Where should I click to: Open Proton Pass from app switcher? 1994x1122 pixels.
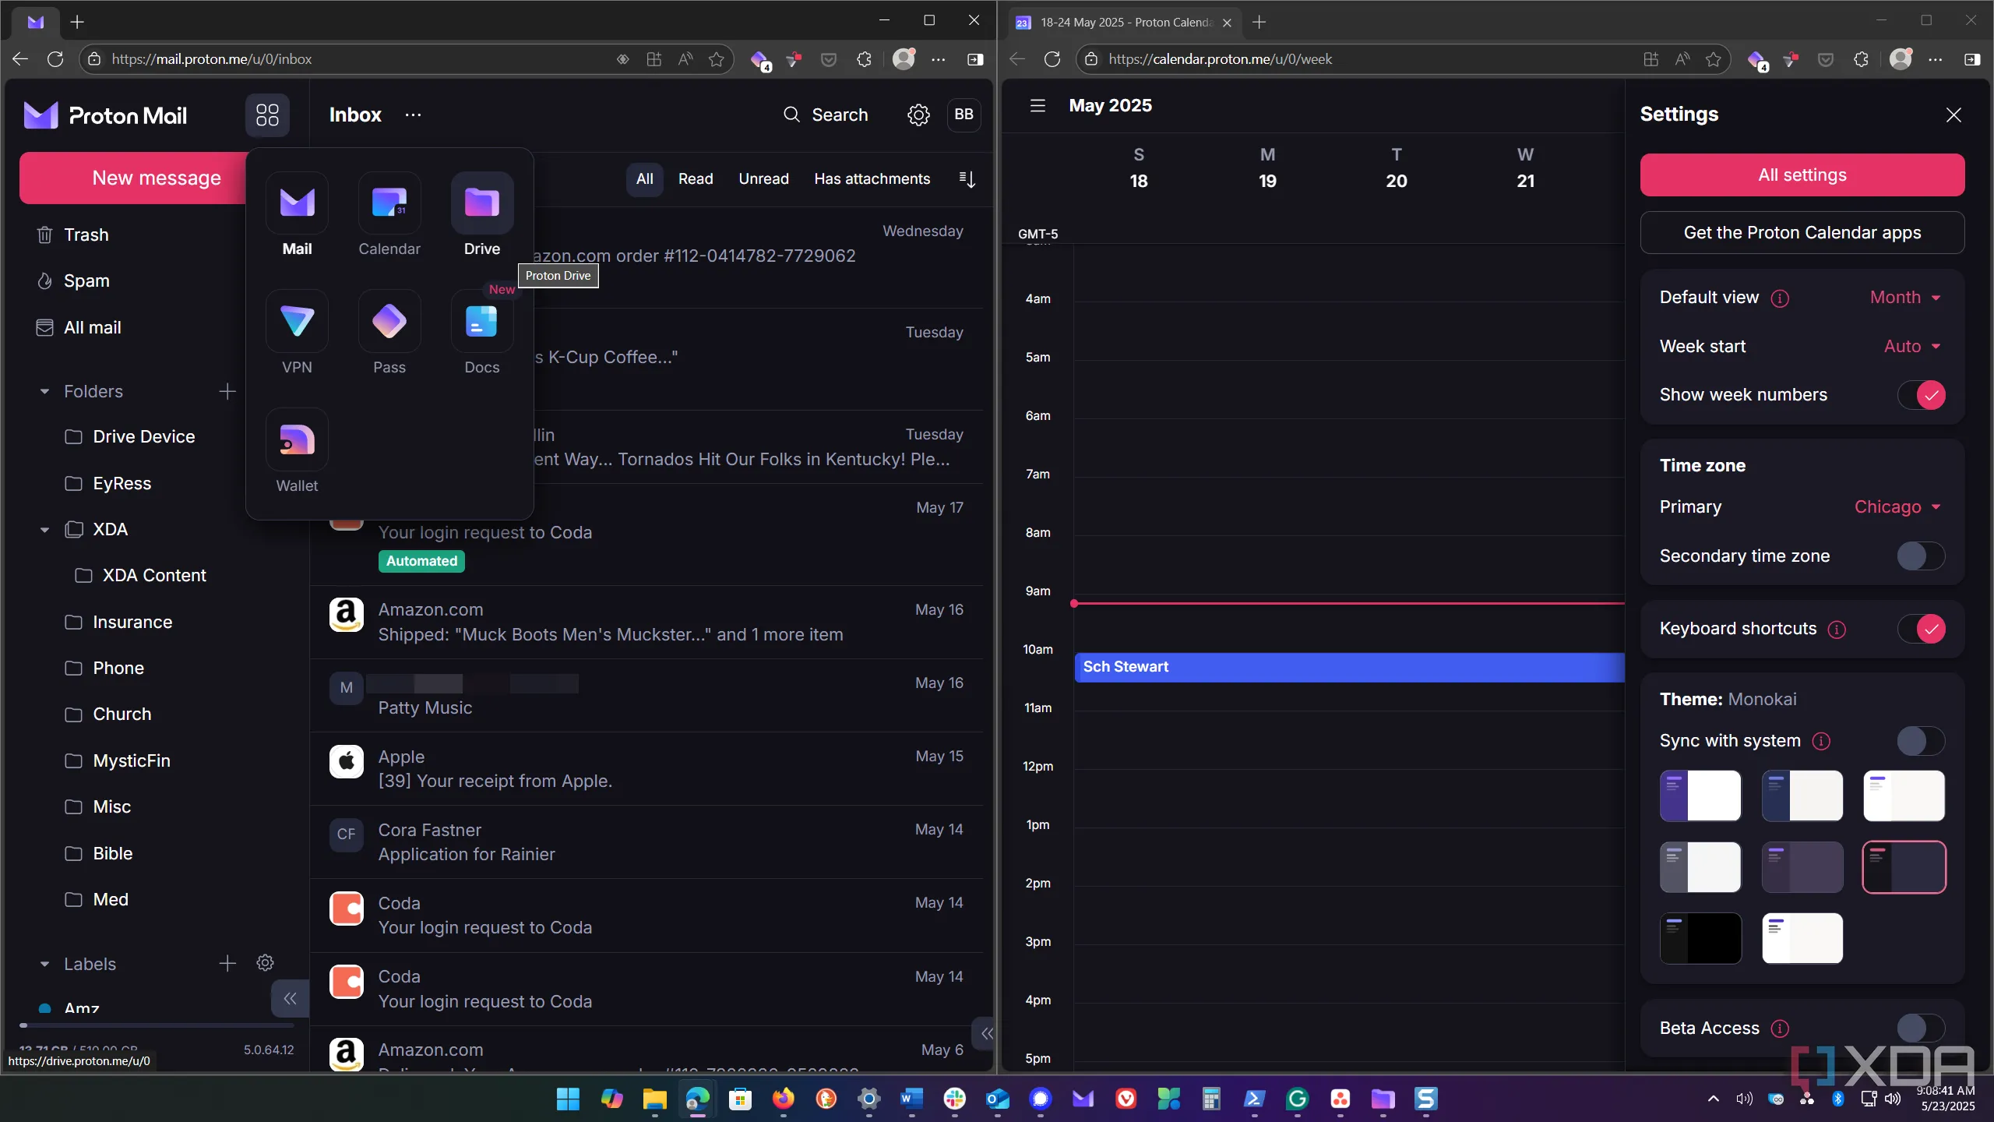[389, 333]
